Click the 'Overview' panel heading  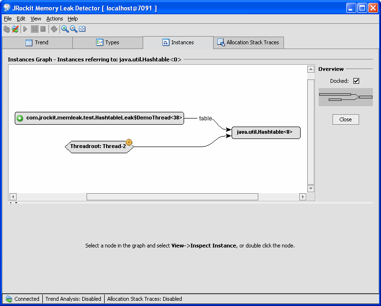(331, 69)
